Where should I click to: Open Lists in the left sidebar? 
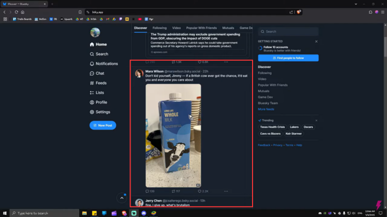(99, 93)
